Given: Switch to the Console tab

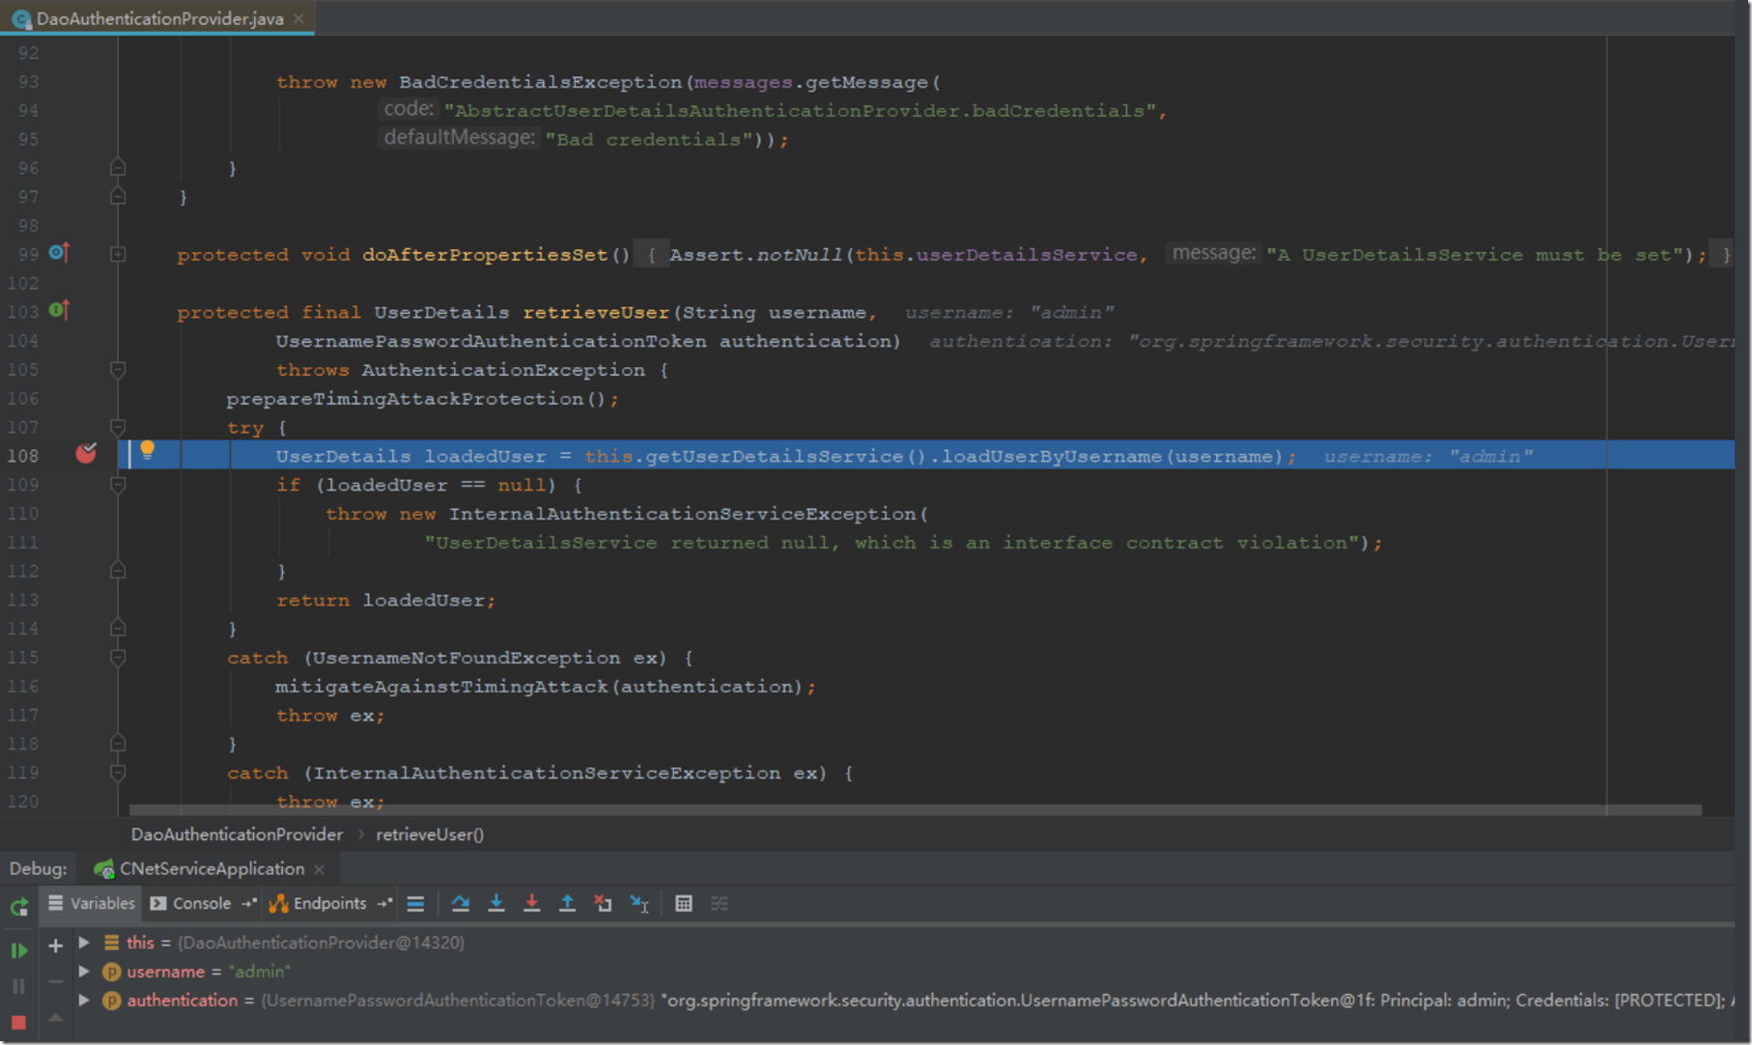Looking at the screenshot, I should (x=191, y=904).
